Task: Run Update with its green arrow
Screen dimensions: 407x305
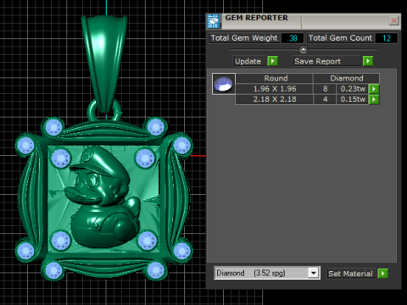Action: (273, 61)
